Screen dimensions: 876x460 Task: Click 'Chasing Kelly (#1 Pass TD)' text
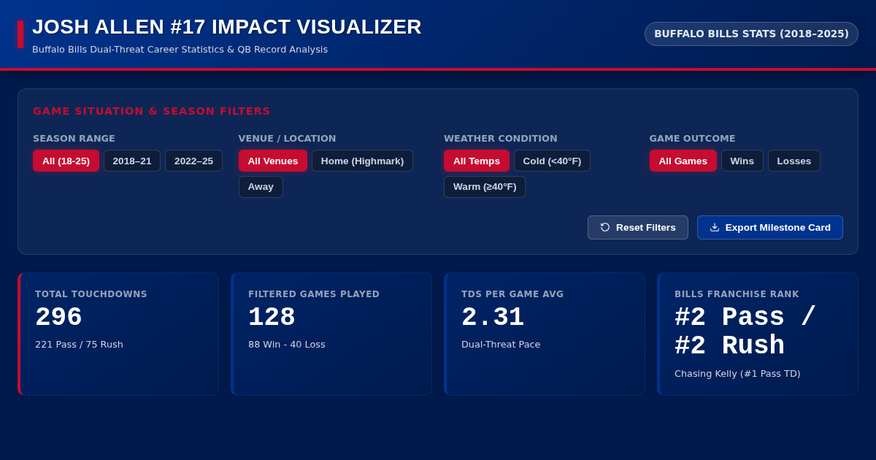click(x=737, y=374)
